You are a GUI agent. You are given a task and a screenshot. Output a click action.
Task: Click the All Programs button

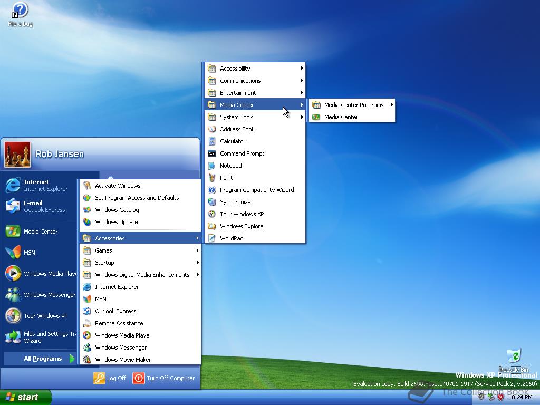point(40,359)
